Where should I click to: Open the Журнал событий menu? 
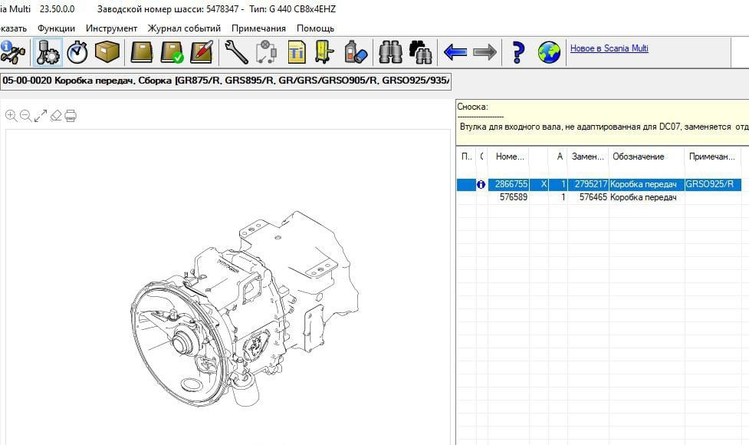pyautogui.click(x=184, y=28)
